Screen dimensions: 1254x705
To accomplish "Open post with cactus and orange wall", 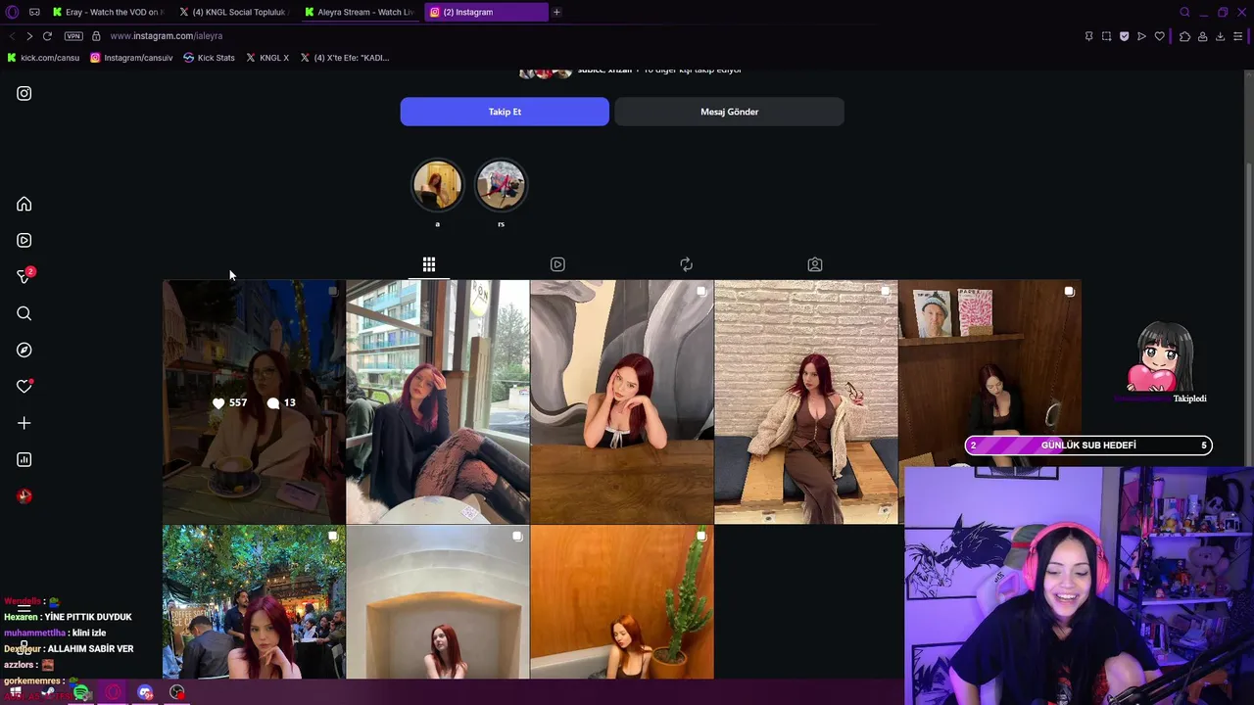I will 622,602.
